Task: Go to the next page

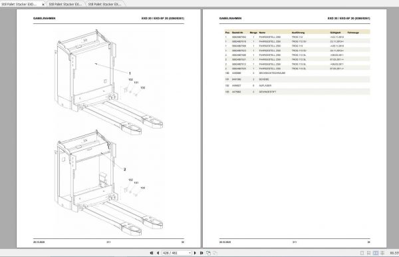Action: coord(195,253)
